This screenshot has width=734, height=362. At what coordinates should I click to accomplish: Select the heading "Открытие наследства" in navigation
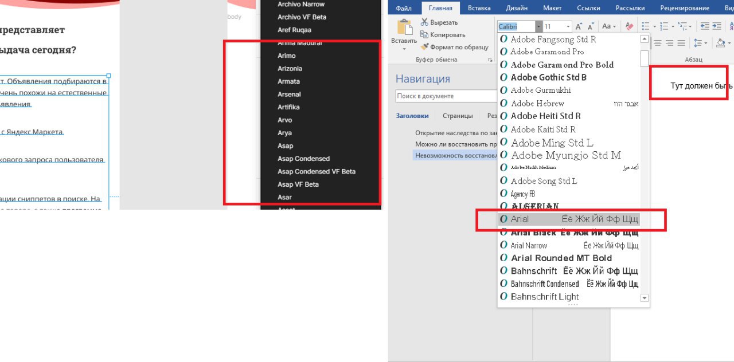click(456, 132)
